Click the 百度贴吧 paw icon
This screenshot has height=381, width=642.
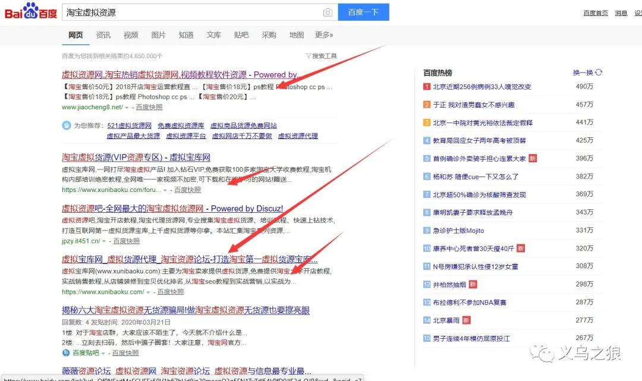click(x=67, y=352)
